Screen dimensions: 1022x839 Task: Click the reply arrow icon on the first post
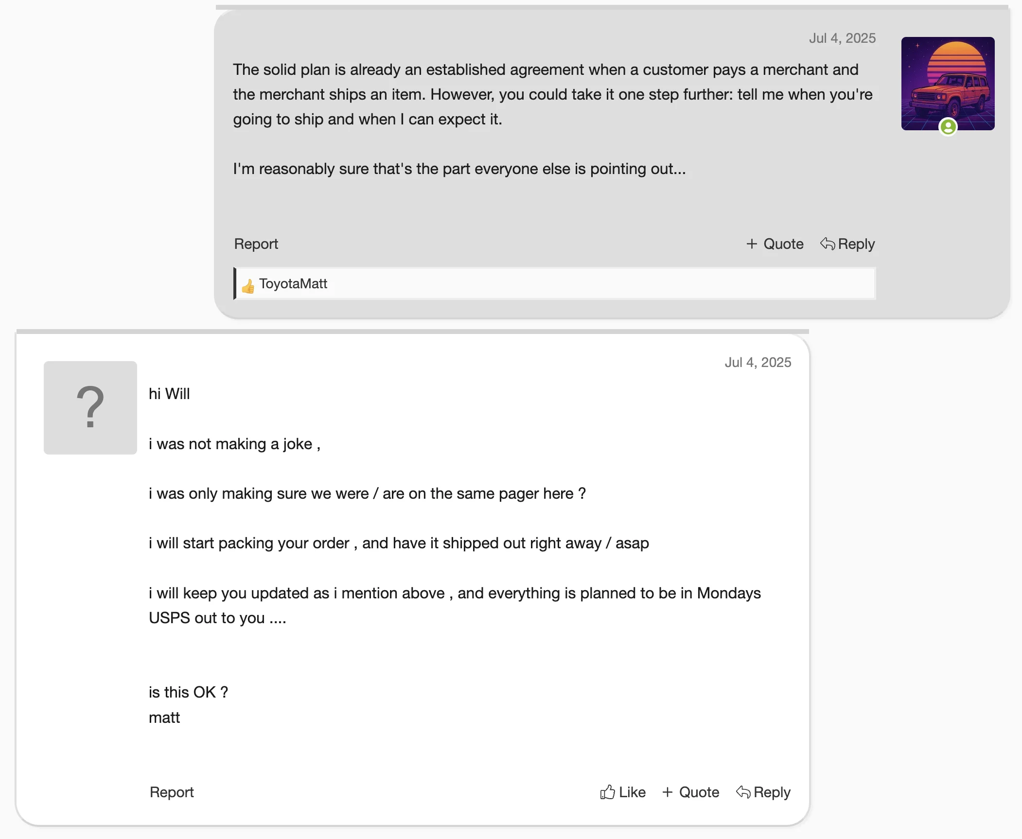tap(828, 244)
